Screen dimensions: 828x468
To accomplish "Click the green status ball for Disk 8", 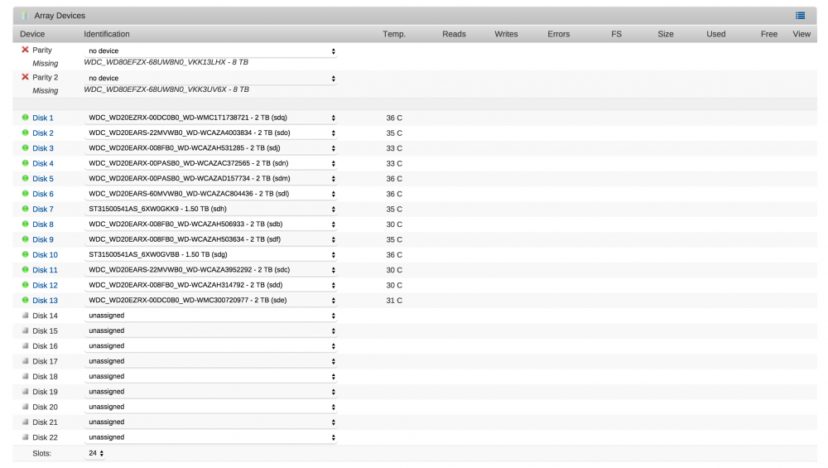I will (25, 224).
